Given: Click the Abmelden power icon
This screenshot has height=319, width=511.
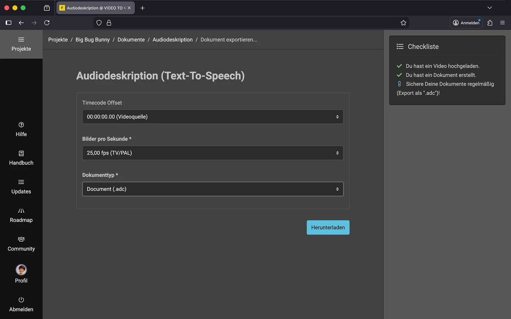Looking at the screenshot, I should coord(21,300).
